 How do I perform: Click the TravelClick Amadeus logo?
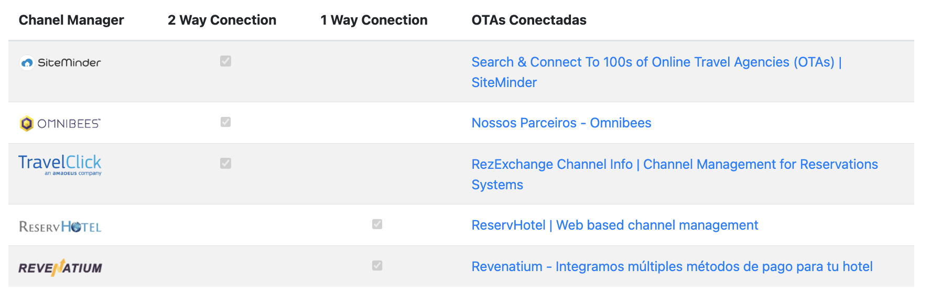tap(60, 165)
